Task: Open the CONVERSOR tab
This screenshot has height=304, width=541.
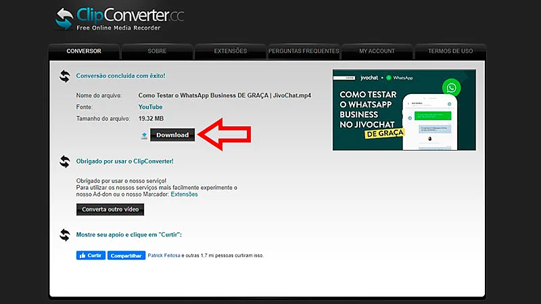Action: (84, 51)
